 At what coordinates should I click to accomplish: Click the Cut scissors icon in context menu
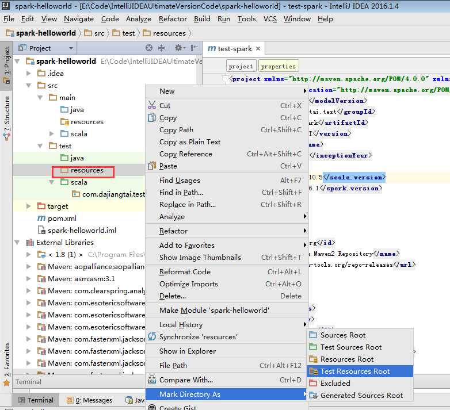152,105
